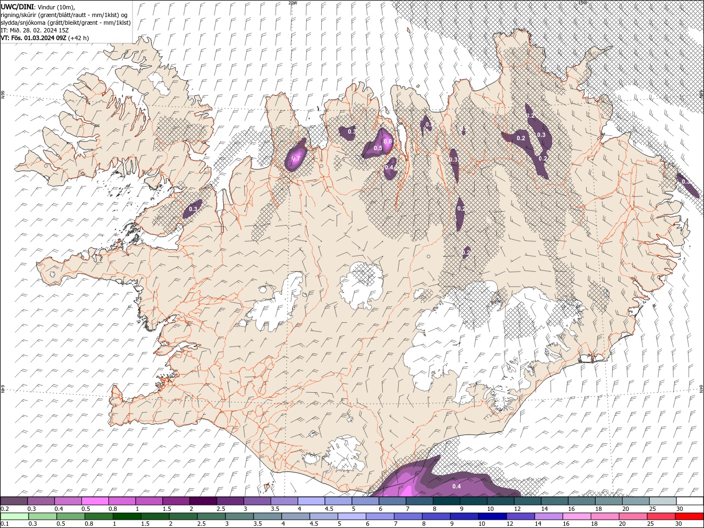Click the bright pink snow swatch between 0.5 and 0.8

[x=95, y=501]
